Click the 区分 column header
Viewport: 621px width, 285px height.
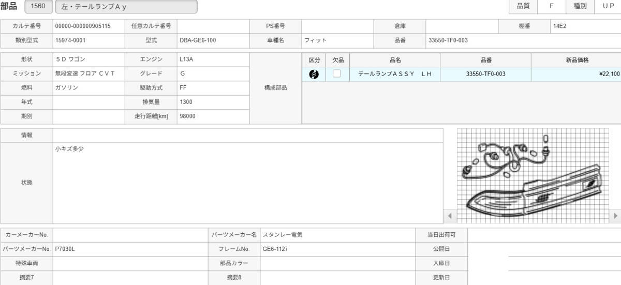pyautogui.click(x=314, y=60)
